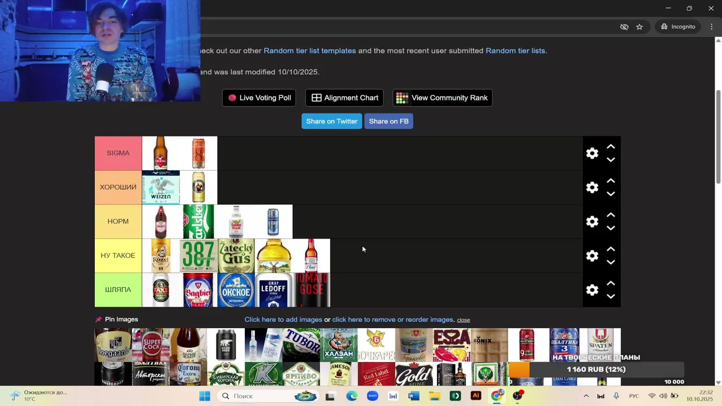Bookmark this page with star icon
This screenshot has width=722, height=406.
pyautogui.click(x=639, y=27)
